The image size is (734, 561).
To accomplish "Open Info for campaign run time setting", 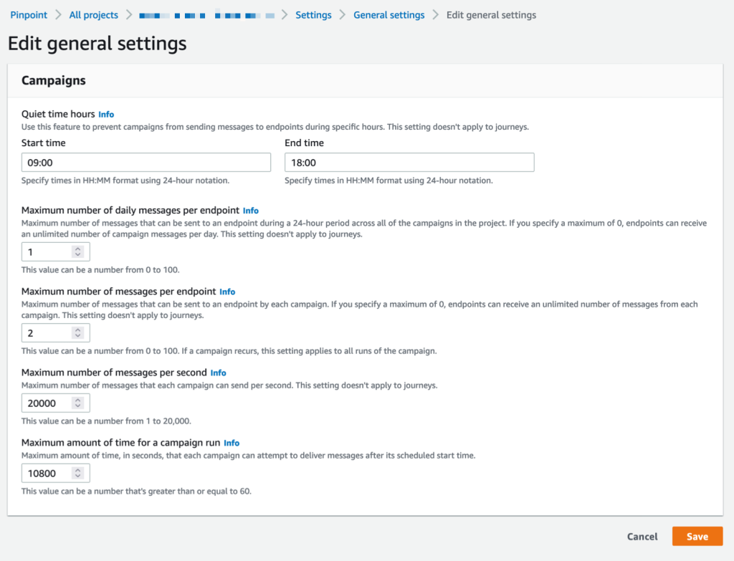I will pyautogui.click(x=232, y=443).
